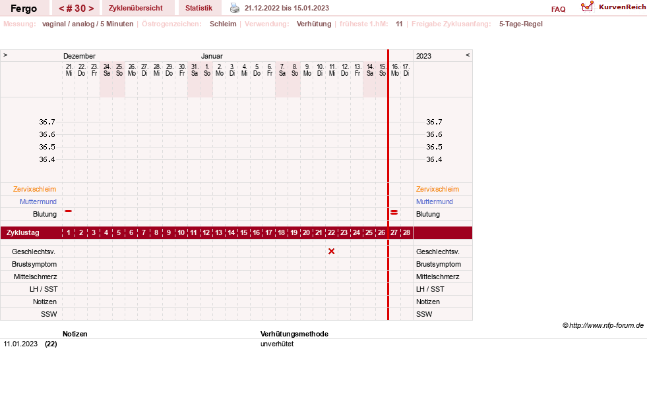Image resolution: width=647 pixels, height=399 pixels.
Task: Click the Östrogenzeichen value 'Schleim'
Action: (x=223, y=24)
